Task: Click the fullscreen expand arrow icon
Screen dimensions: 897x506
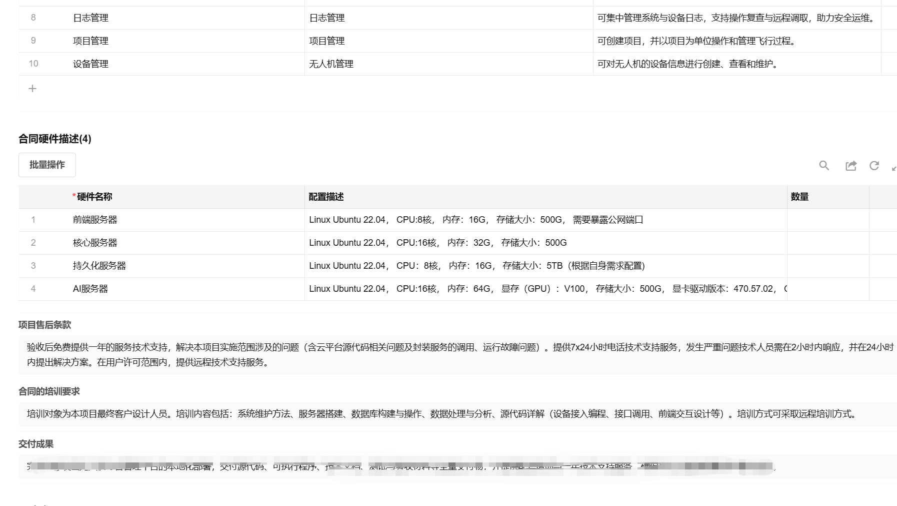Action: [894, 168]
